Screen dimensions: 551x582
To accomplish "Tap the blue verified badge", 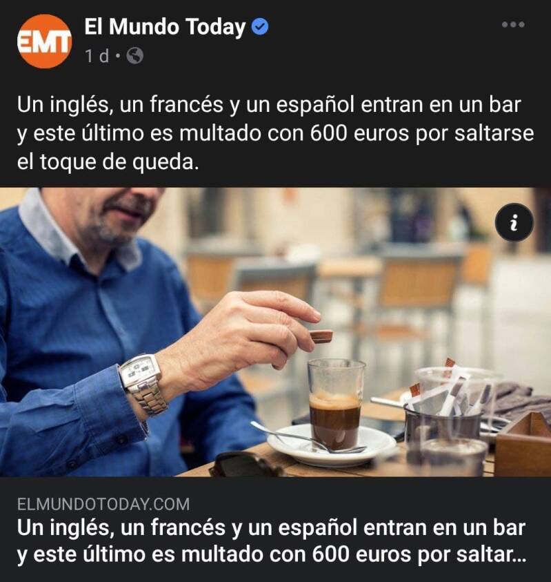I will tap(260, 27).
